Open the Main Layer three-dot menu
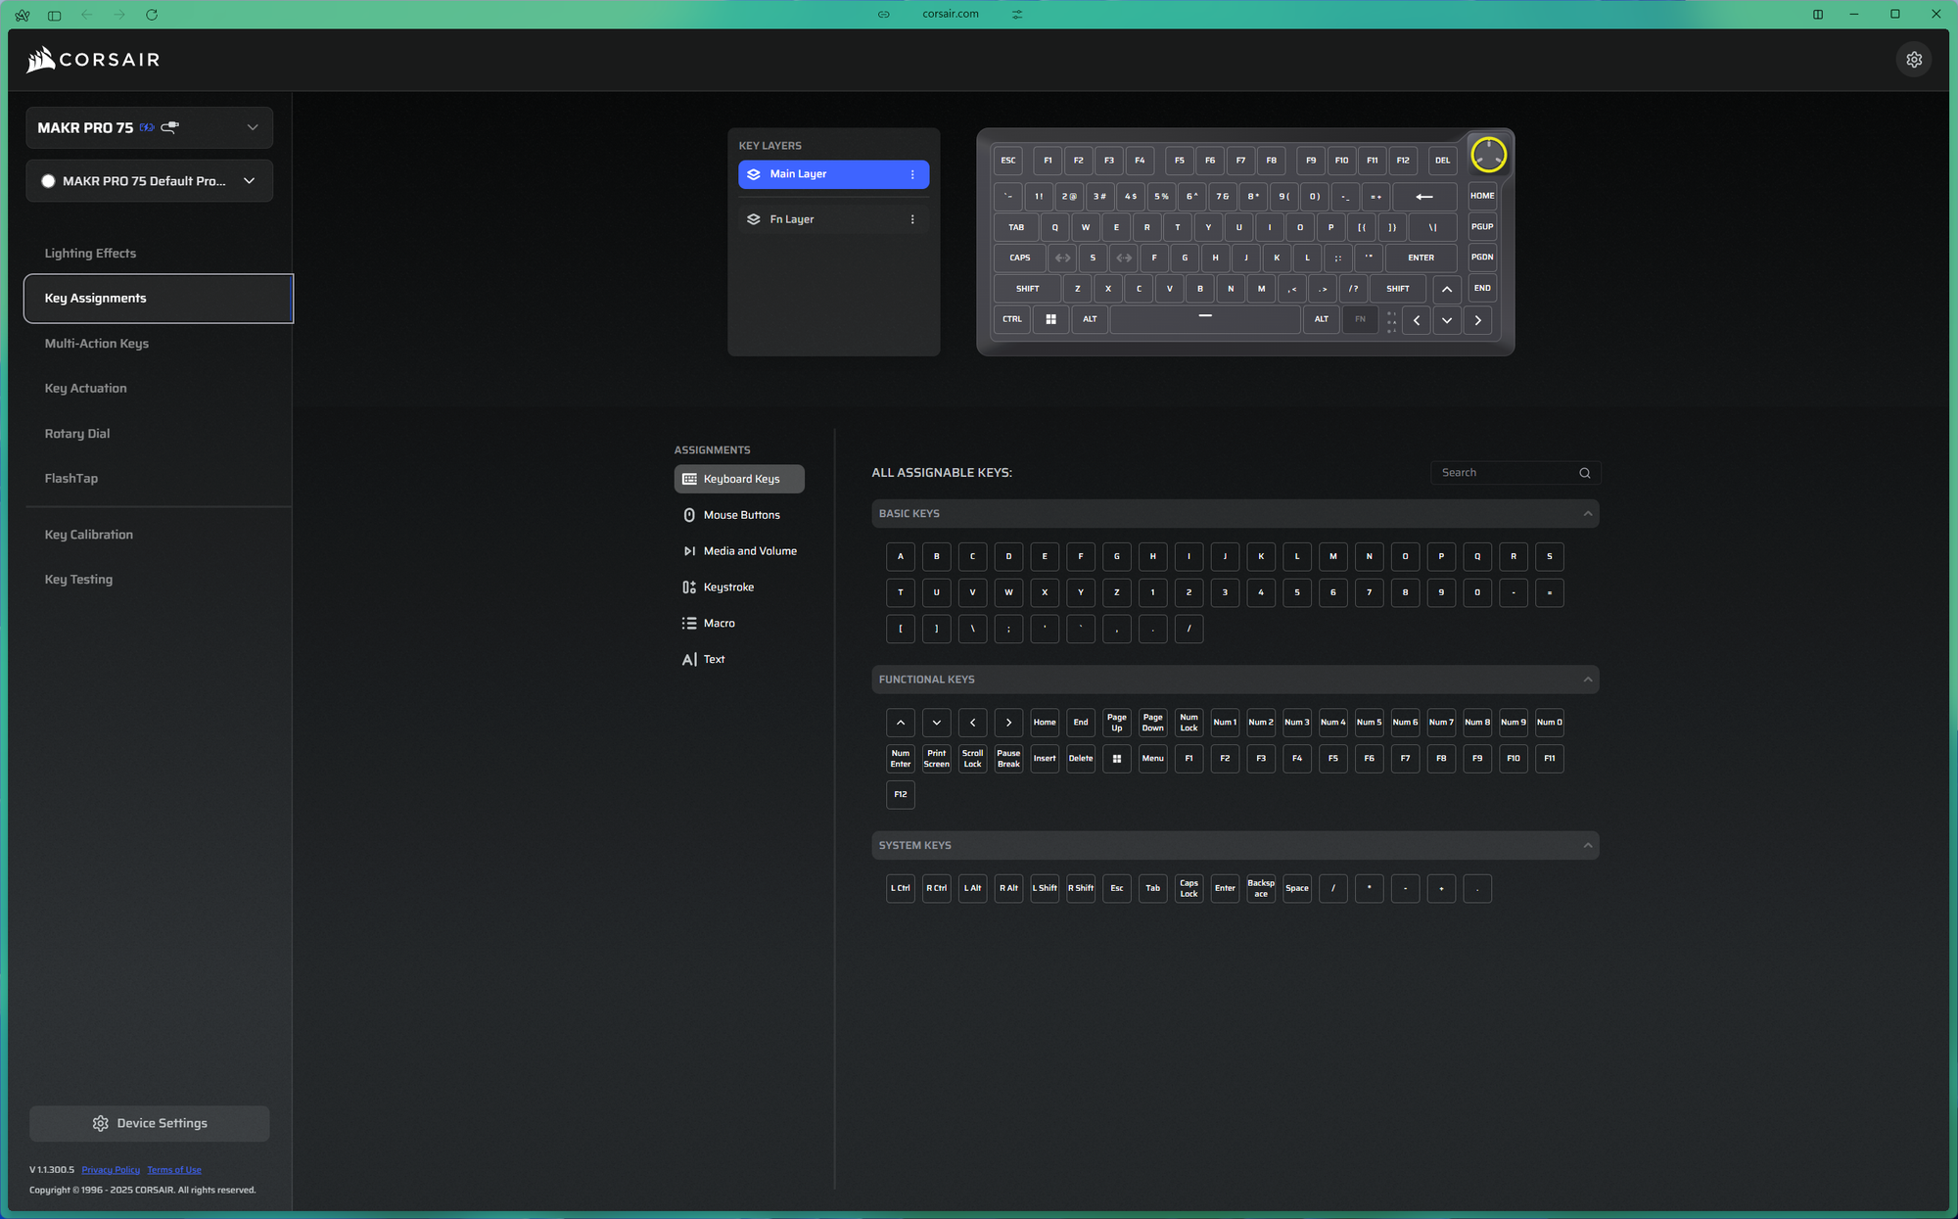Image resolution: width=1958 pixels, height=1219 pixels. (x=912, y=174)
